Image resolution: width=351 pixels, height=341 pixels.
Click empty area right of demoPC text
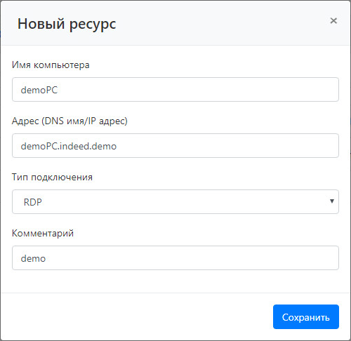[197, 89]
